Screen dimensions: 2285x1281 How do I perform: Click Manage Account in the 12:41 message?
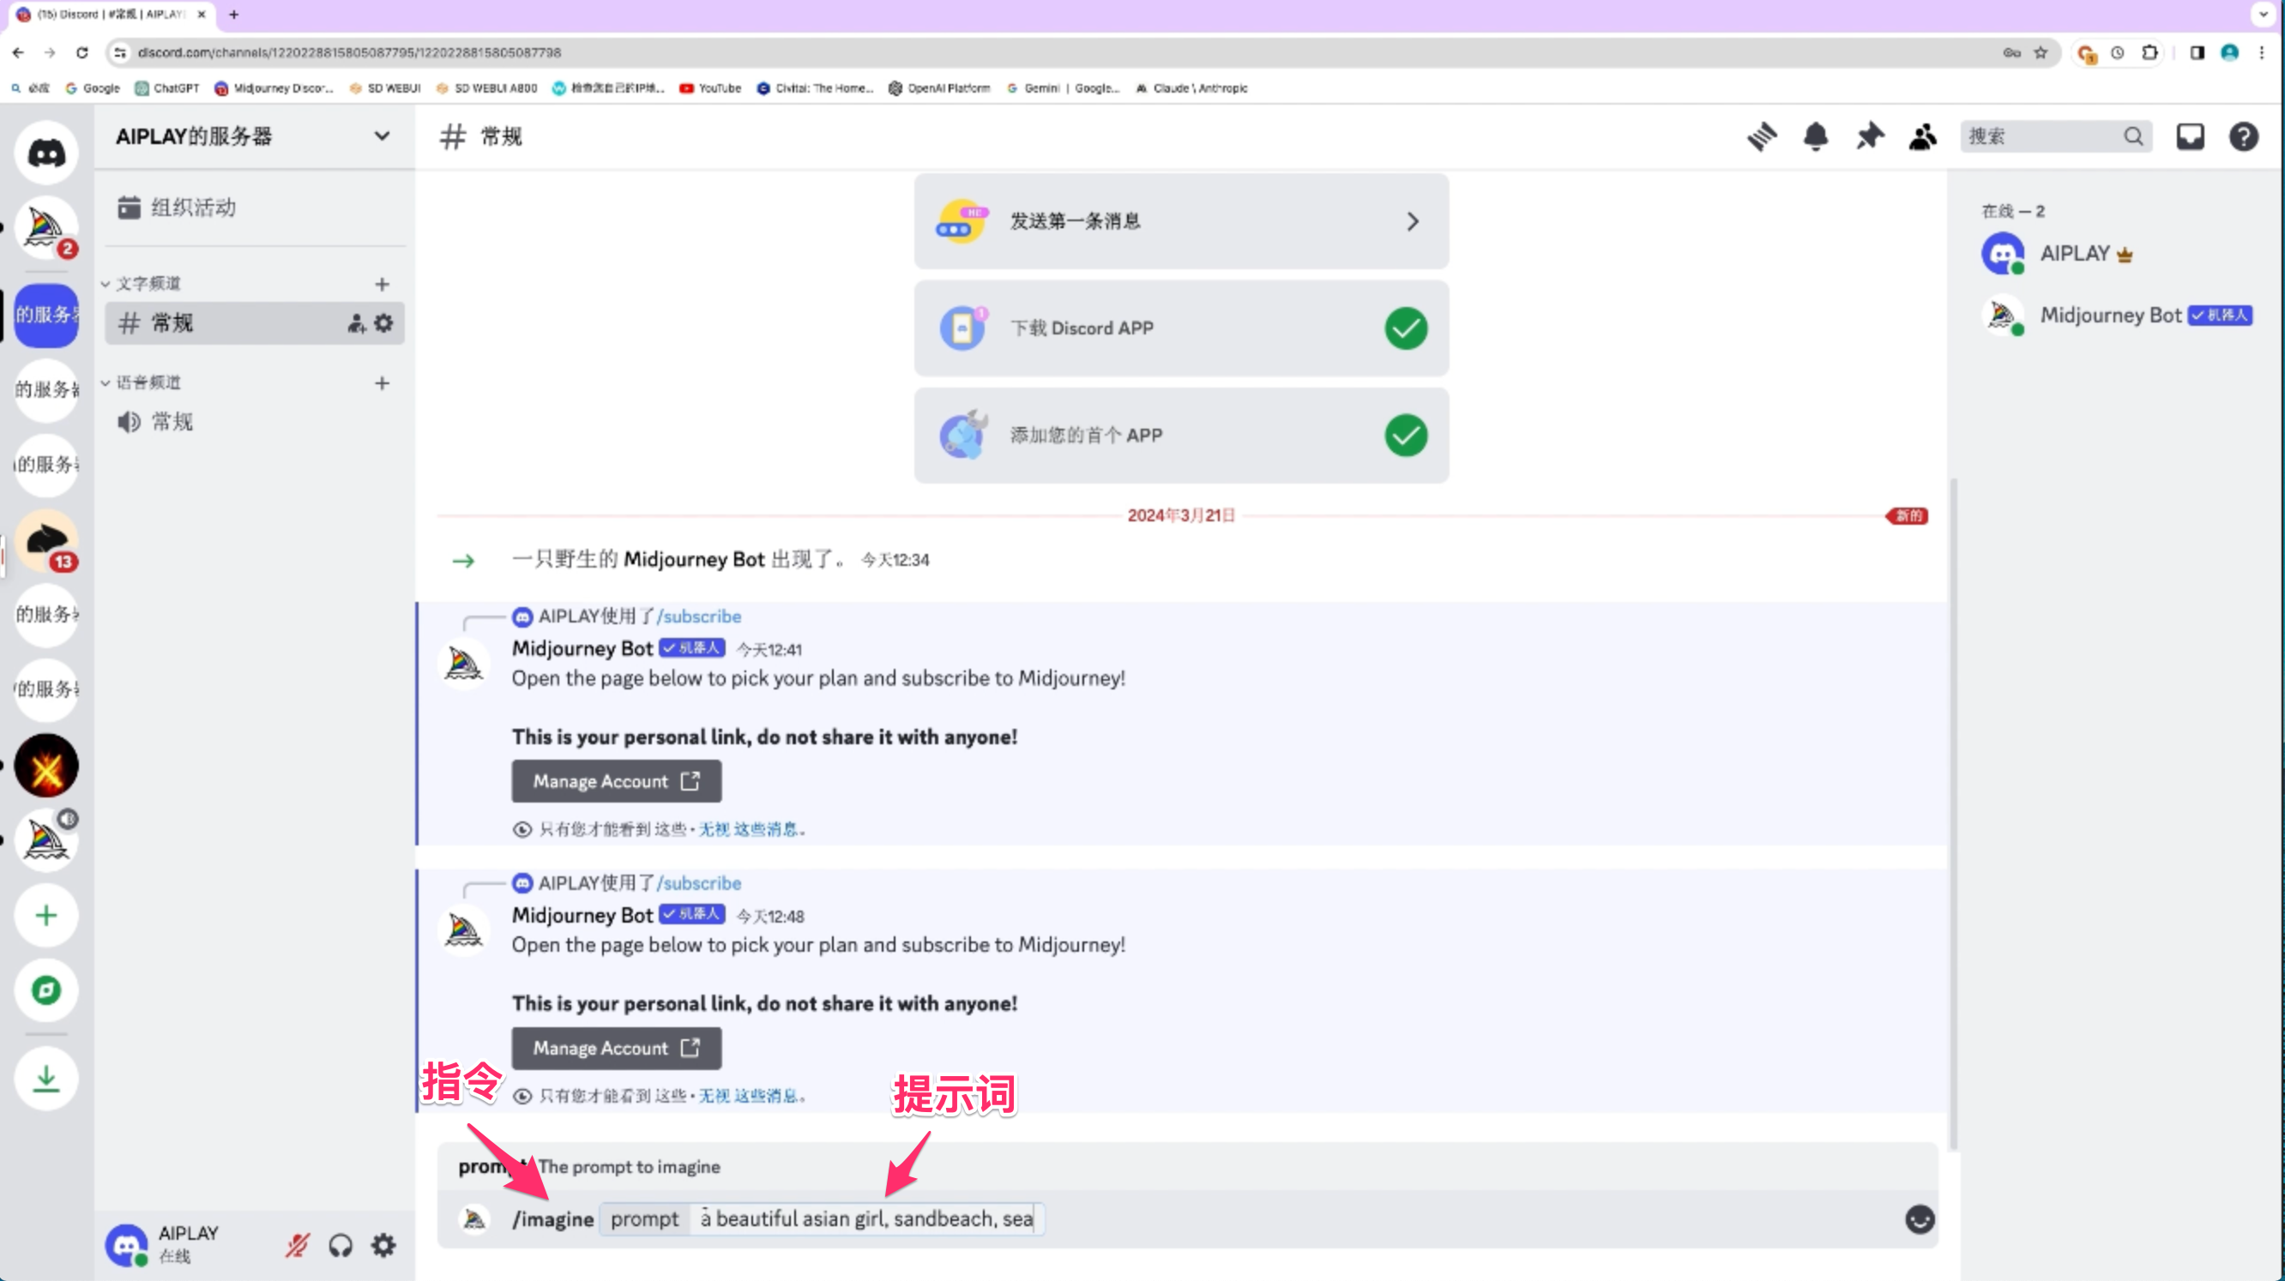(x=617, y=781)
